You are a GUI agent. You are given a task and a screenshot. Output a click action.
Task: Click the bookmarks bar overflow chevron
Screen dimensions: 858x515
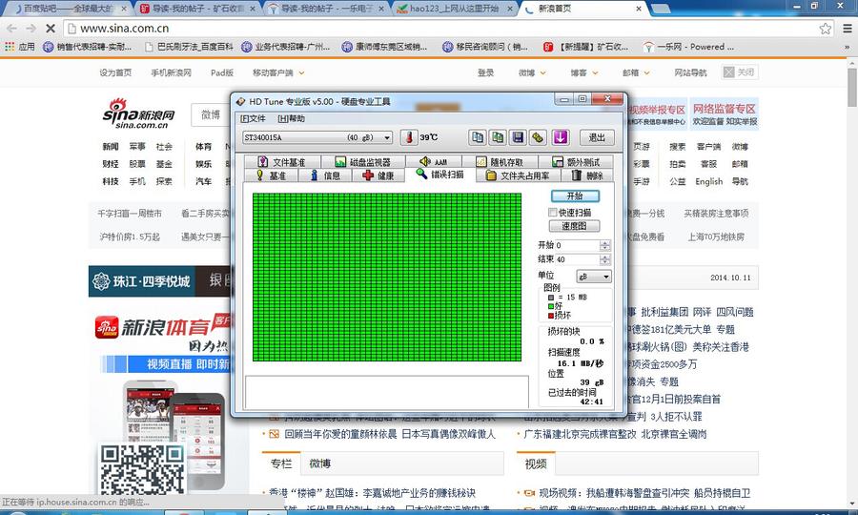click(848, 48)
